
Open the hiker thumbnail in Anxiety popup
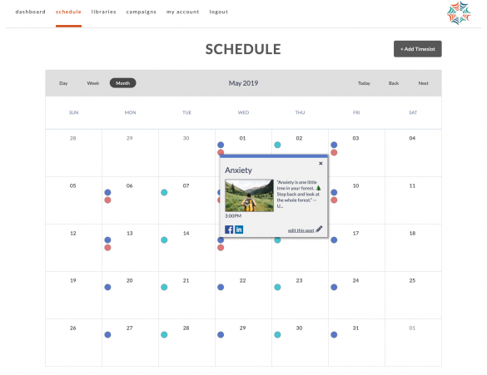pyautogui.click(x=249, y=195)
